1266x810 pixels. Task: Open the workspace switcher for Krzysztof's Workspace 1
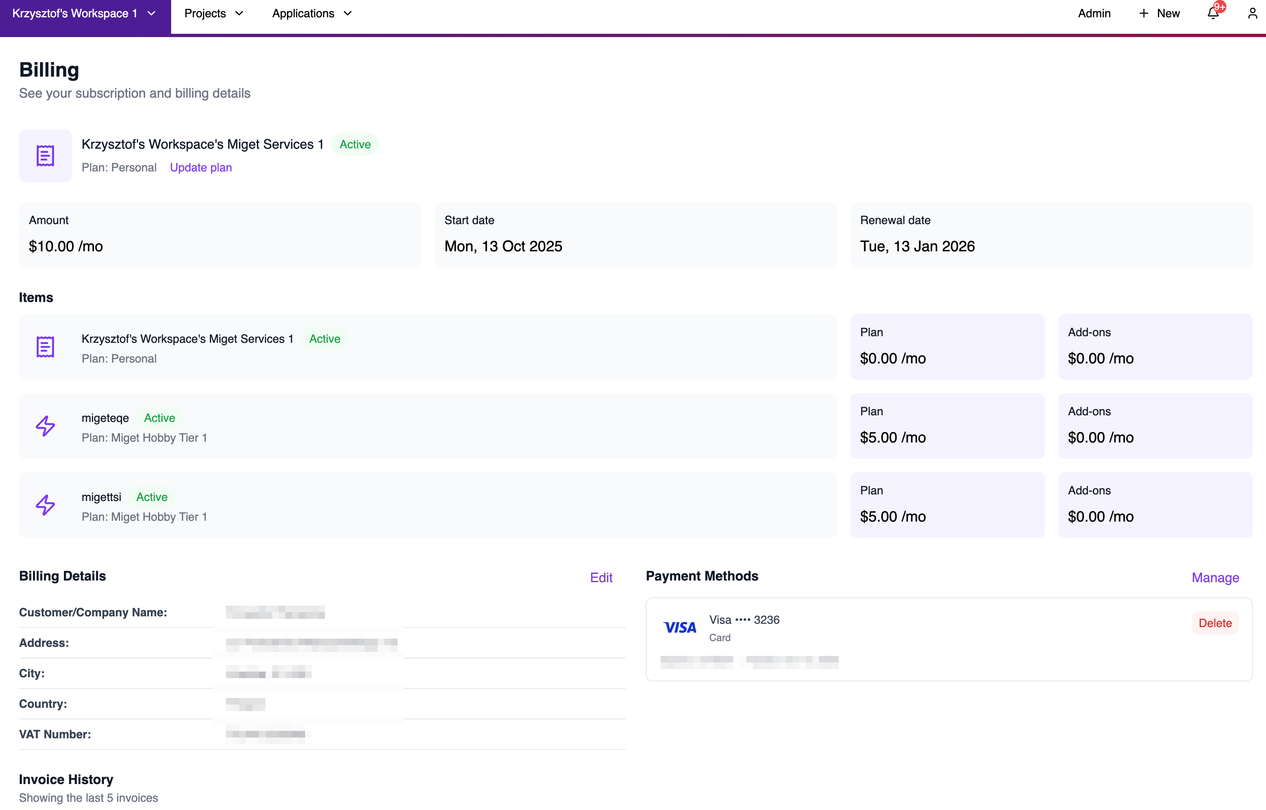click(84, 13)
